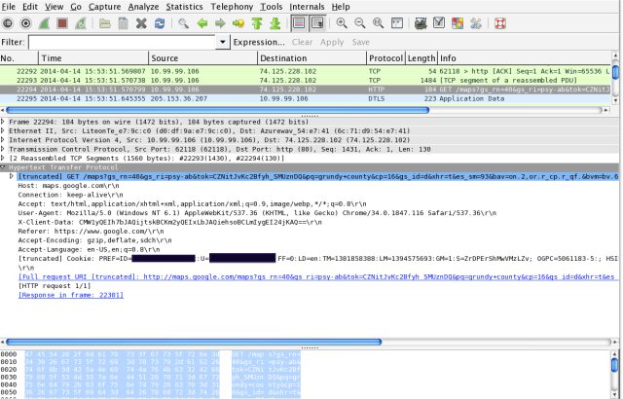This screenshot has height=399, width=623.
Task: Jump to the first packet
Action: [257, 23]
